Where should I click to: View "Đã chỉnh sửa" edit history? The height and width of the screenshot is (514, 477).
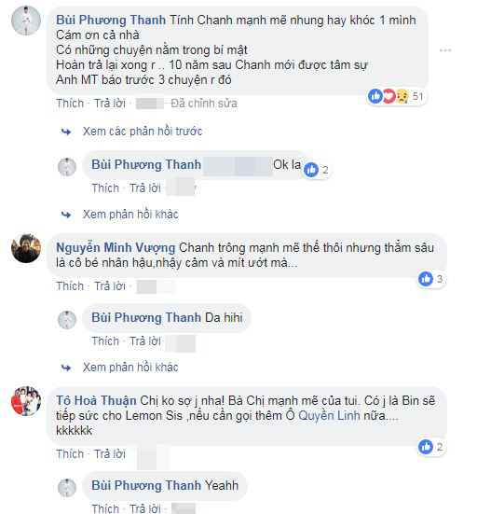click(204, 104)
